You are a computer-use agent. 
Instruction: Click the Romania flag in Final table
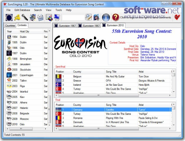point(58,118)
